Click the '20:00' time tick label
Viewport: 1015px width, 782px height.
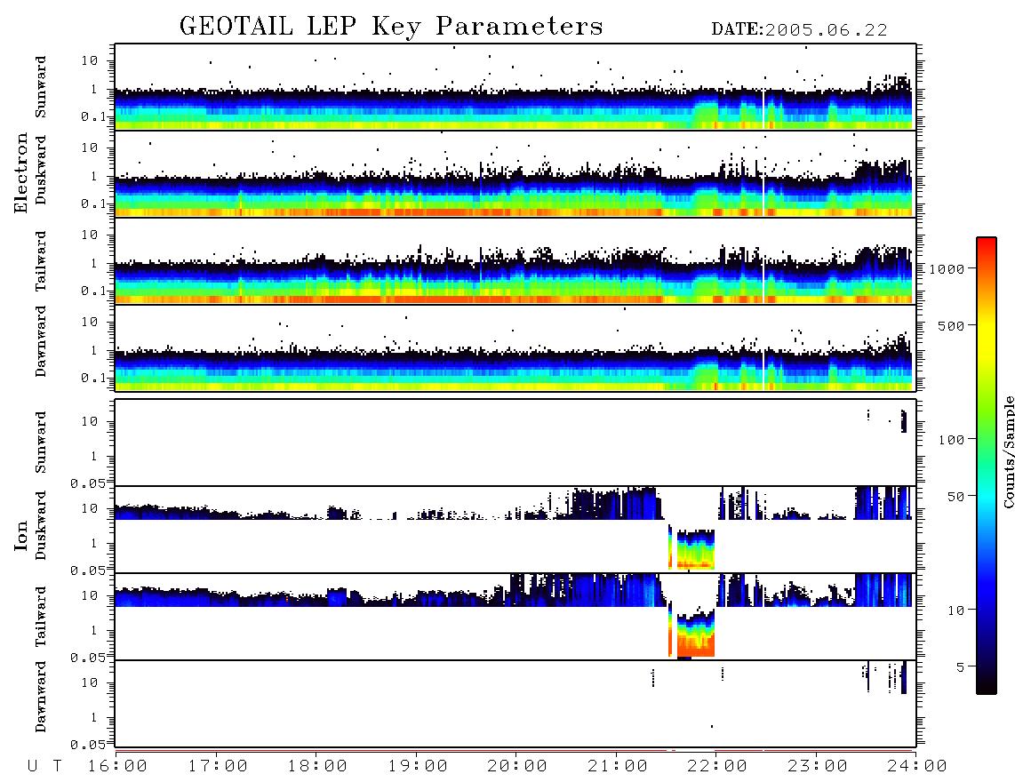point(518,766)
